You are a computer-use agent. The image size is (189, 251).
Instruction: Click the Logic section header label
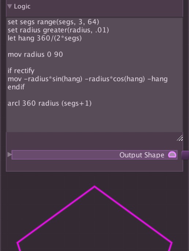click(x=22, y=6)
